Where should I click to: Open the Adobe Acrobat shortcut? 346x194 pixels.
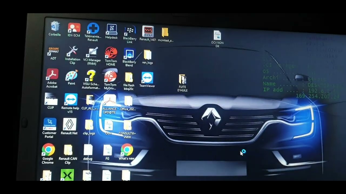[52, 78]
